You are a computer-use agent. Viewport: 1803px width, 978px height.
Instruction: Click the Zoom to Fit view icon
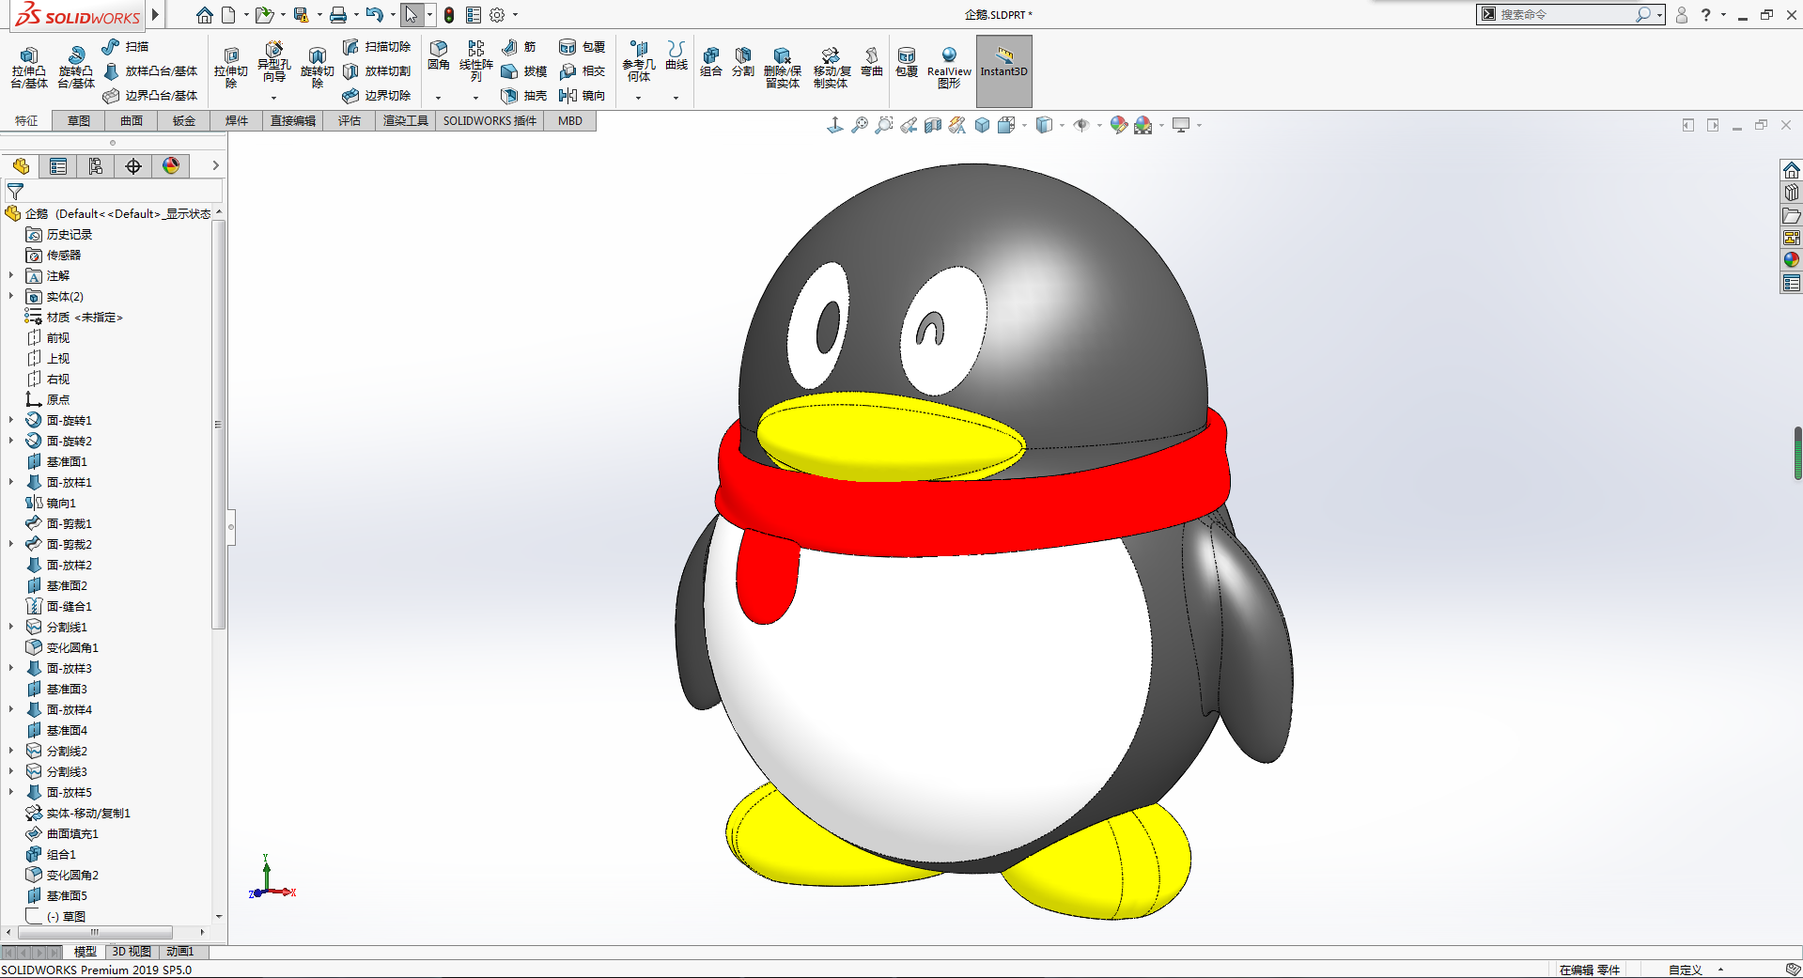point(860,125)
